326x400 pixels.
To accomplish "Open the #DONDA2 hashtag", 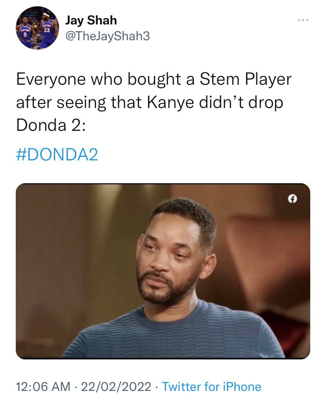I will 57,154.
